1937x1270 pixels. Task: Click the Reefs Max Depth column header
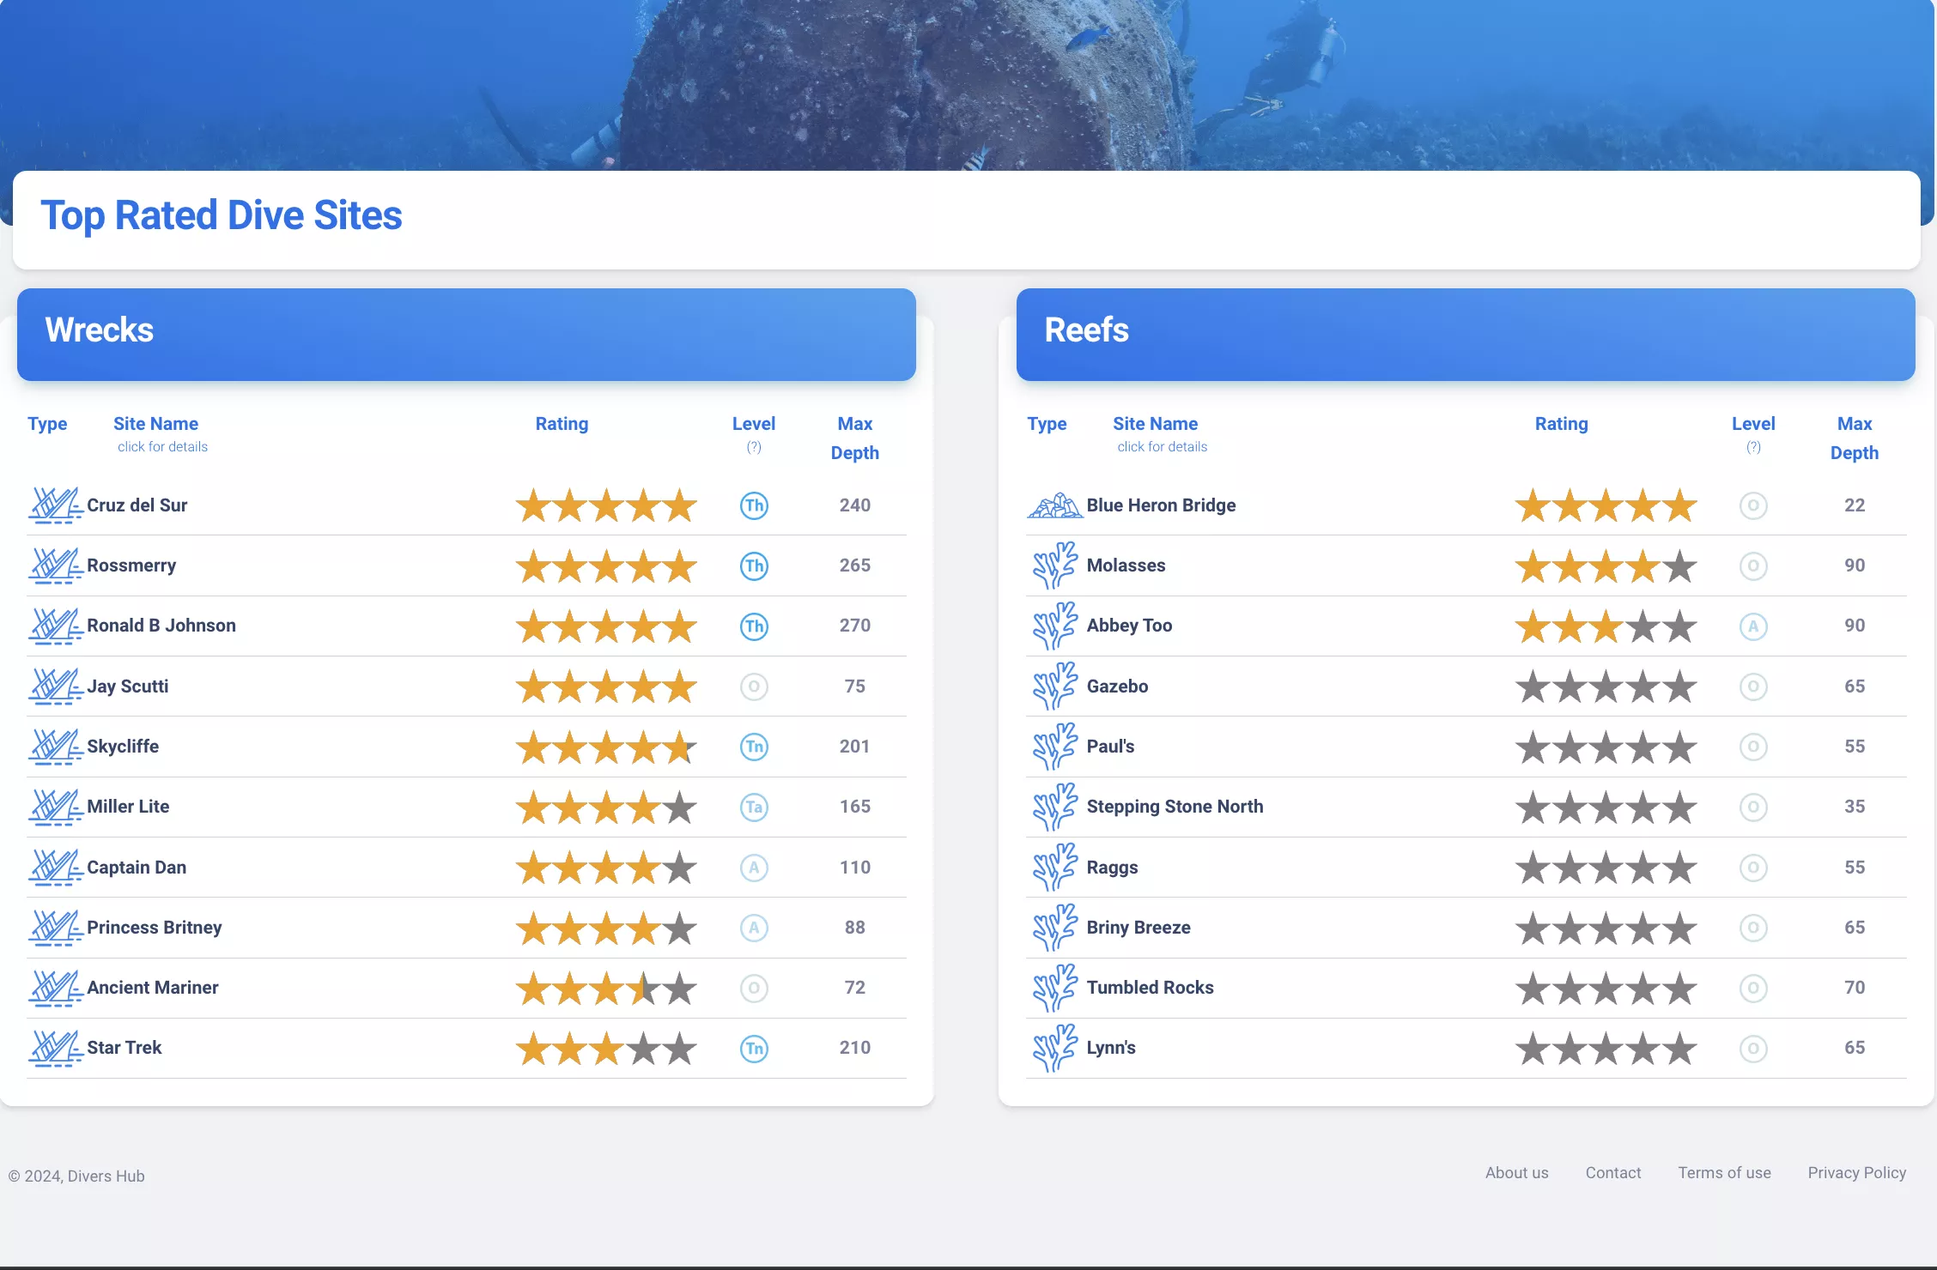coord(1855,438)
